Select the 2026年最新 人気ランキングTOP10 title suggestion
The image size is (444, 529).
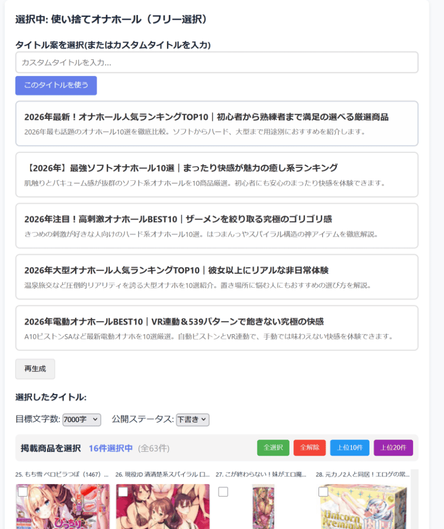(217, 123)
